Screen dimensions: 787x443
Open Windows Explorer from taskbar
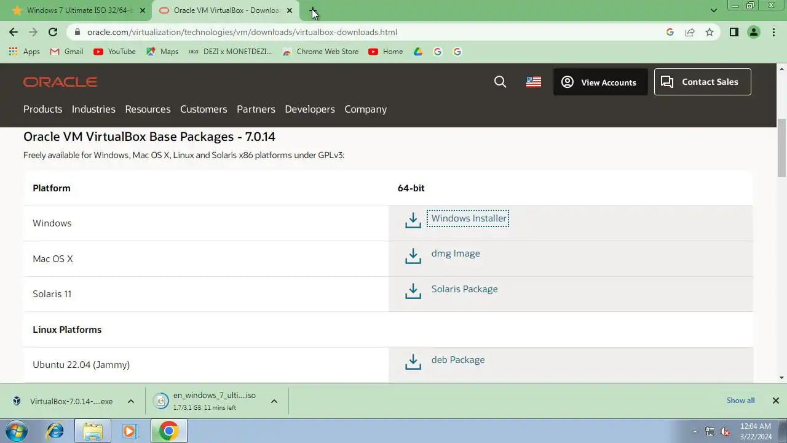93,431
